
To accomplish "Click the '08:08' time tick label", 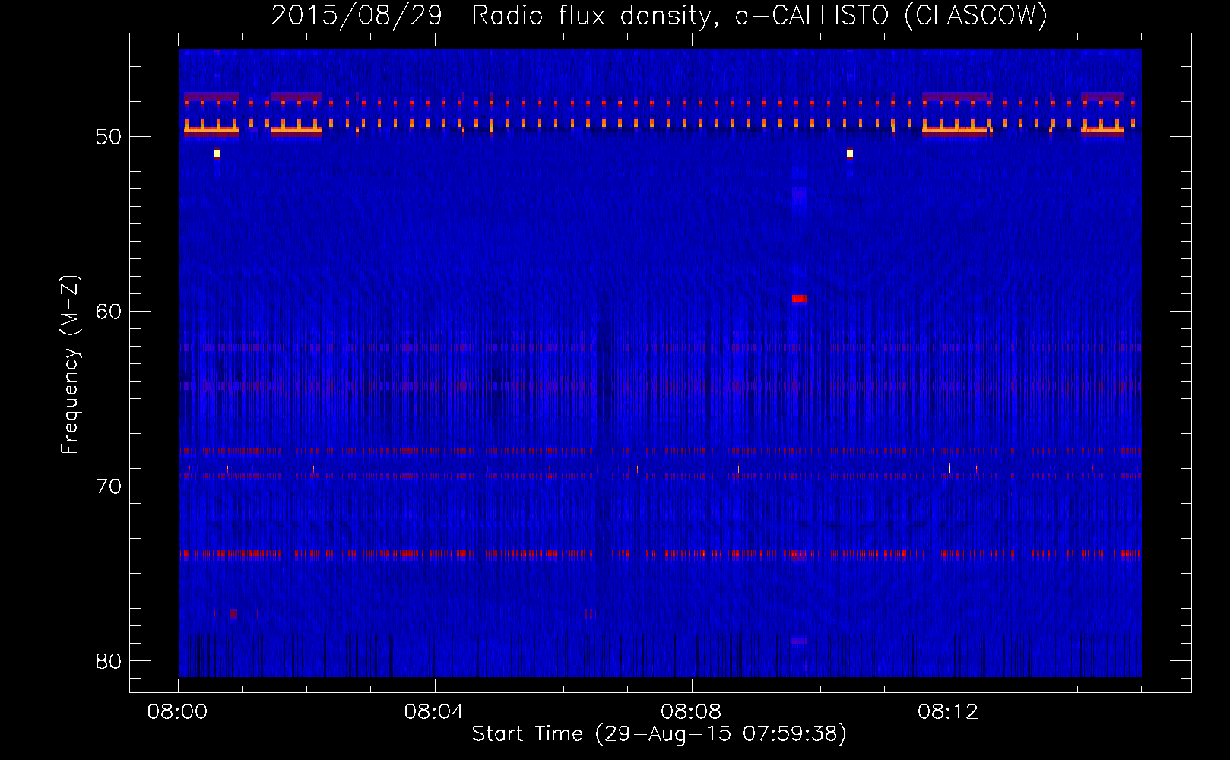I will point(691,712).
